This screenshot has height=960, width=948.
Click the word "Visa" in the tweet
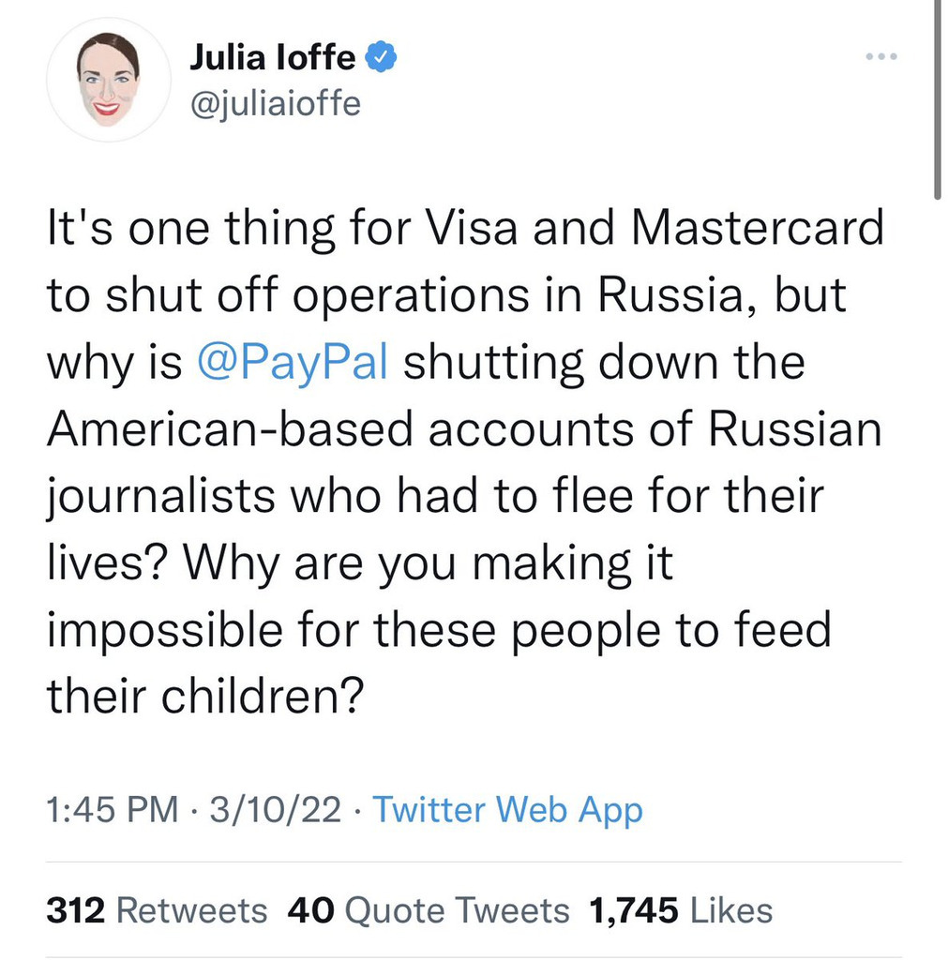pos(467,228)
